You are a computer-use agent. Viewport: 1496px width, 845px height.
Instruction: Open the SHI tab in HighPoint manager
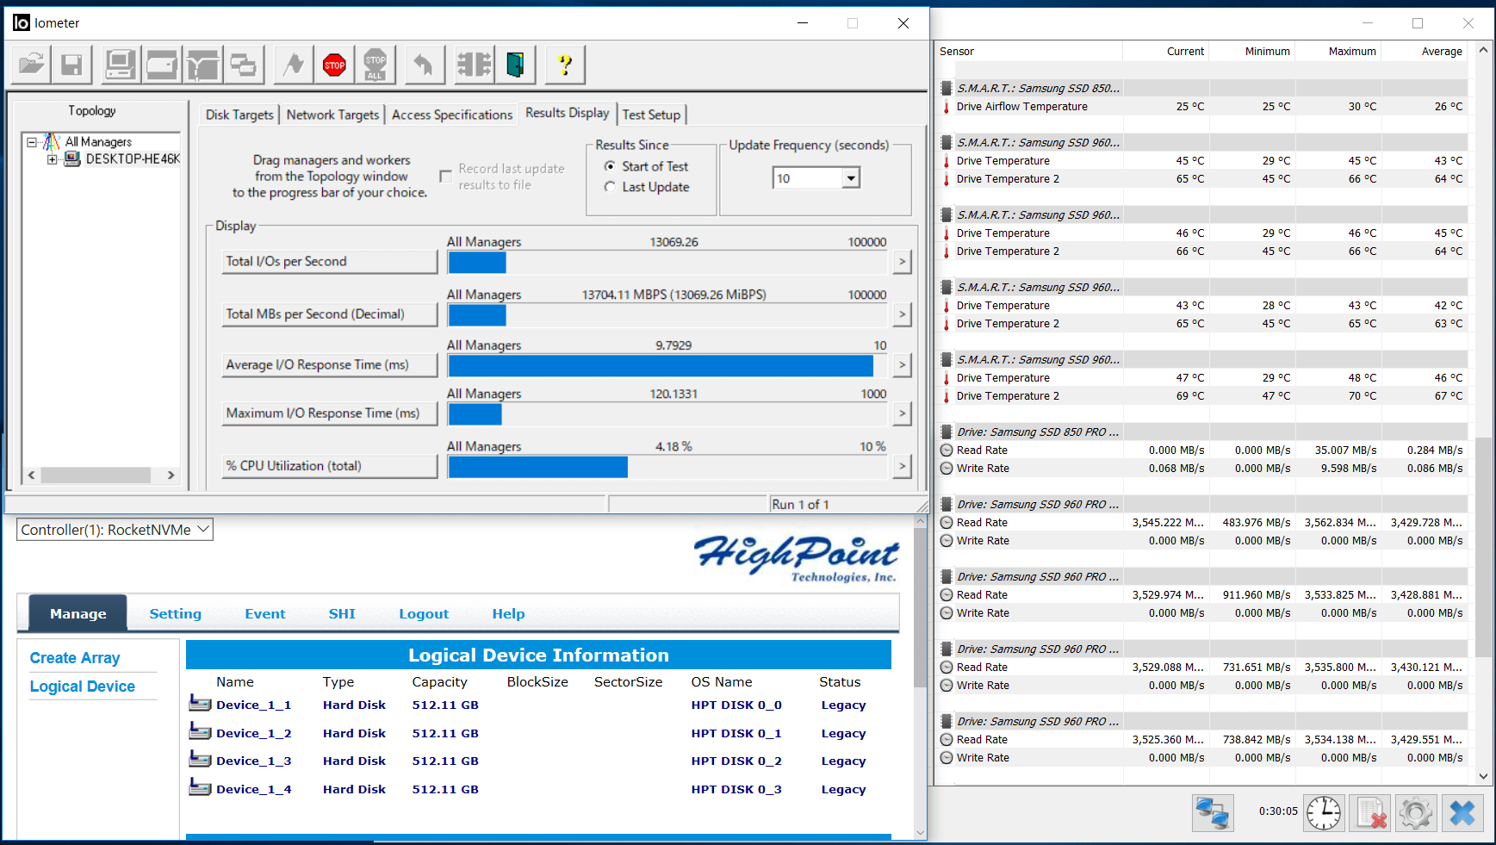[x=342, y=613]
